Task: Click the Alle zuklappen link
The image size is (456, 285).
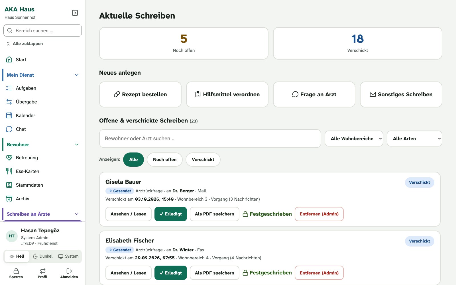Action: point(25,44)
